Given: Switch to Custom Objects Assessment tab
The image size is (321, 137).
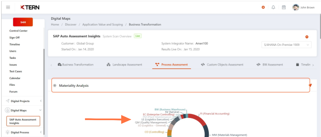Looking at the screenshot, I should pos(222,65).
